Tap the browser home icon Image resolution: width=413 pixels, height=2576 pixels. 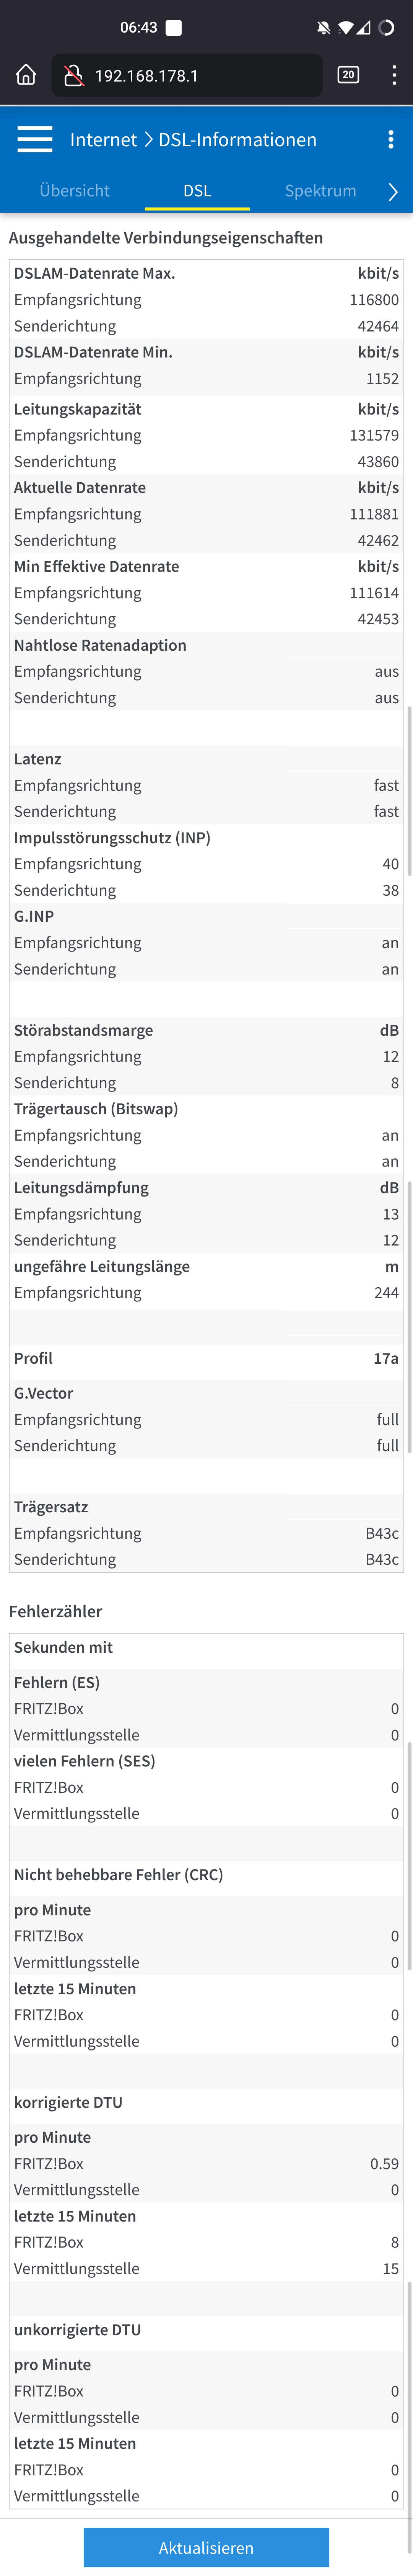pos(26,75)
